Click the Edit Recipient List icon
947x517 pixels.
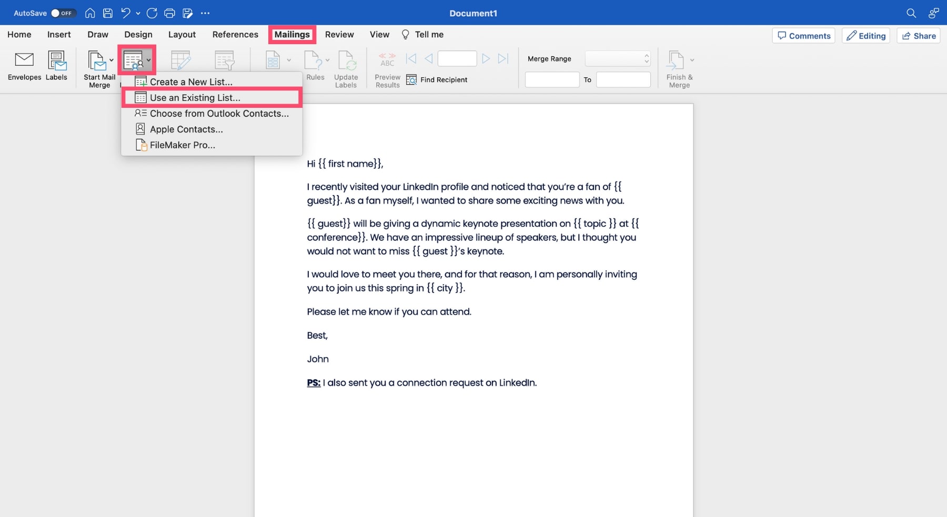180,60
